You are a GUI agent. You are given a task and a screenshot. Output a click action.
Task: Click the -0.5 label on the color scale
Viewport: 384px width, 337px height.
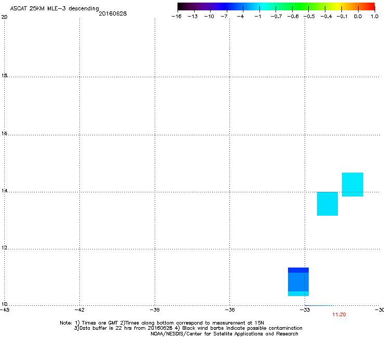click(x=309, y=17)
